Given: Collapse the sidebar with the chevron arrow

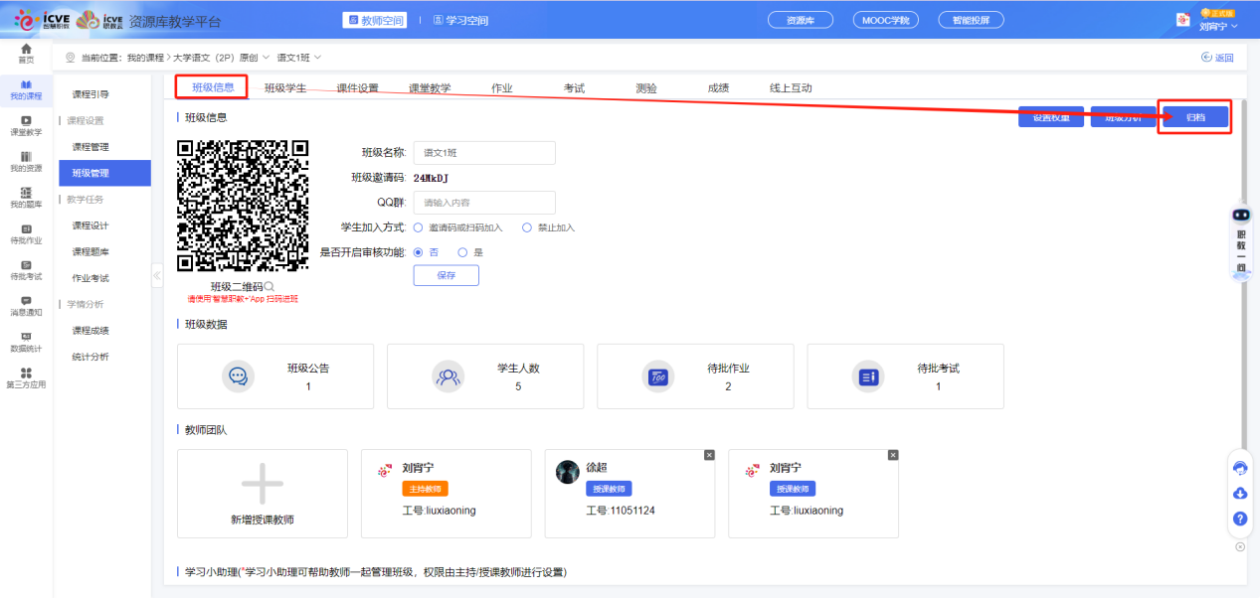Looking at the screenshot, I should [x=157, y=276].
